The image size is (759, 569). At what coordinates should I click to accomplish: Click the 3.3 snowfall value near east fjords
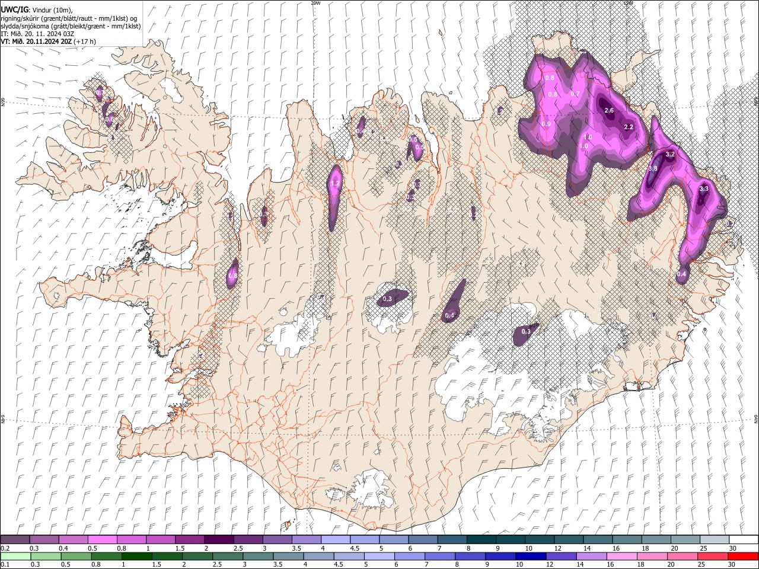click(704, 188)
